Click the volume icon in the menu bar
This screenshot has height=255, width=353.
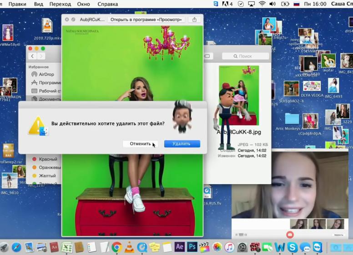point(272,4)
